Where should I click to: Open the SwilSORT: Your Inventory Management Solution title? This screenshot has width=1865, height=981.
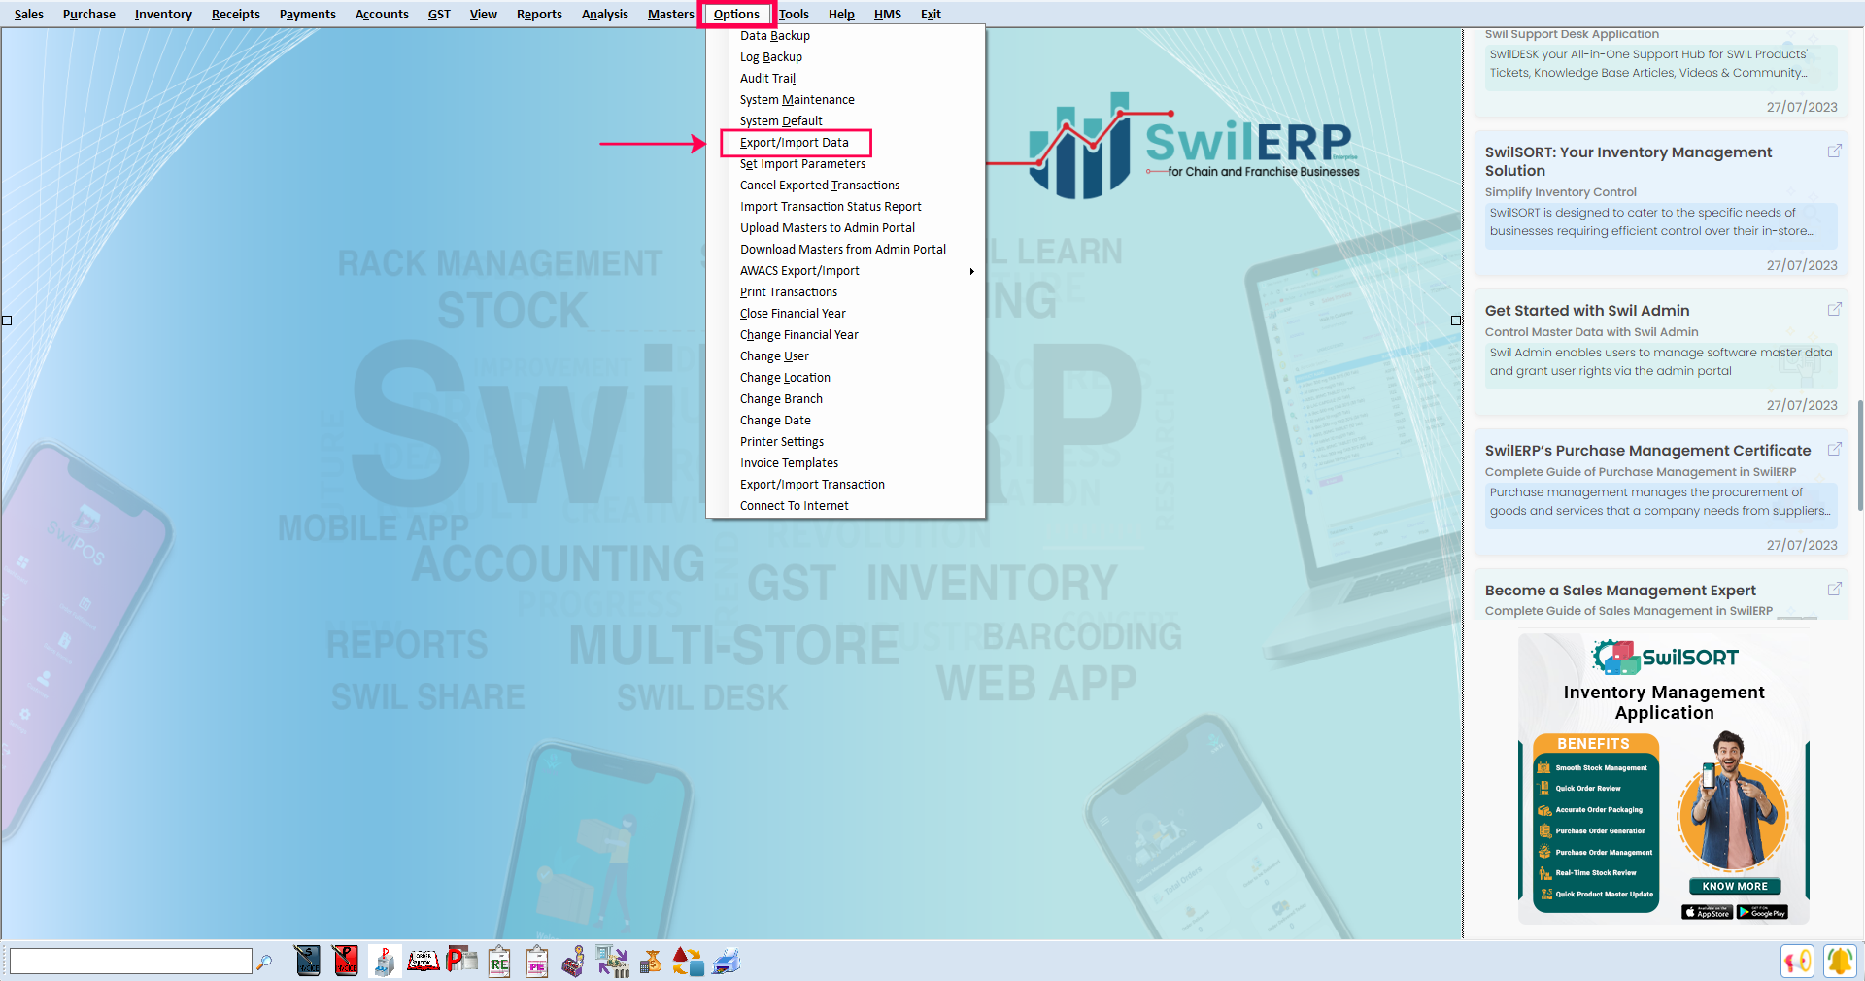(x=1629, y=161)
